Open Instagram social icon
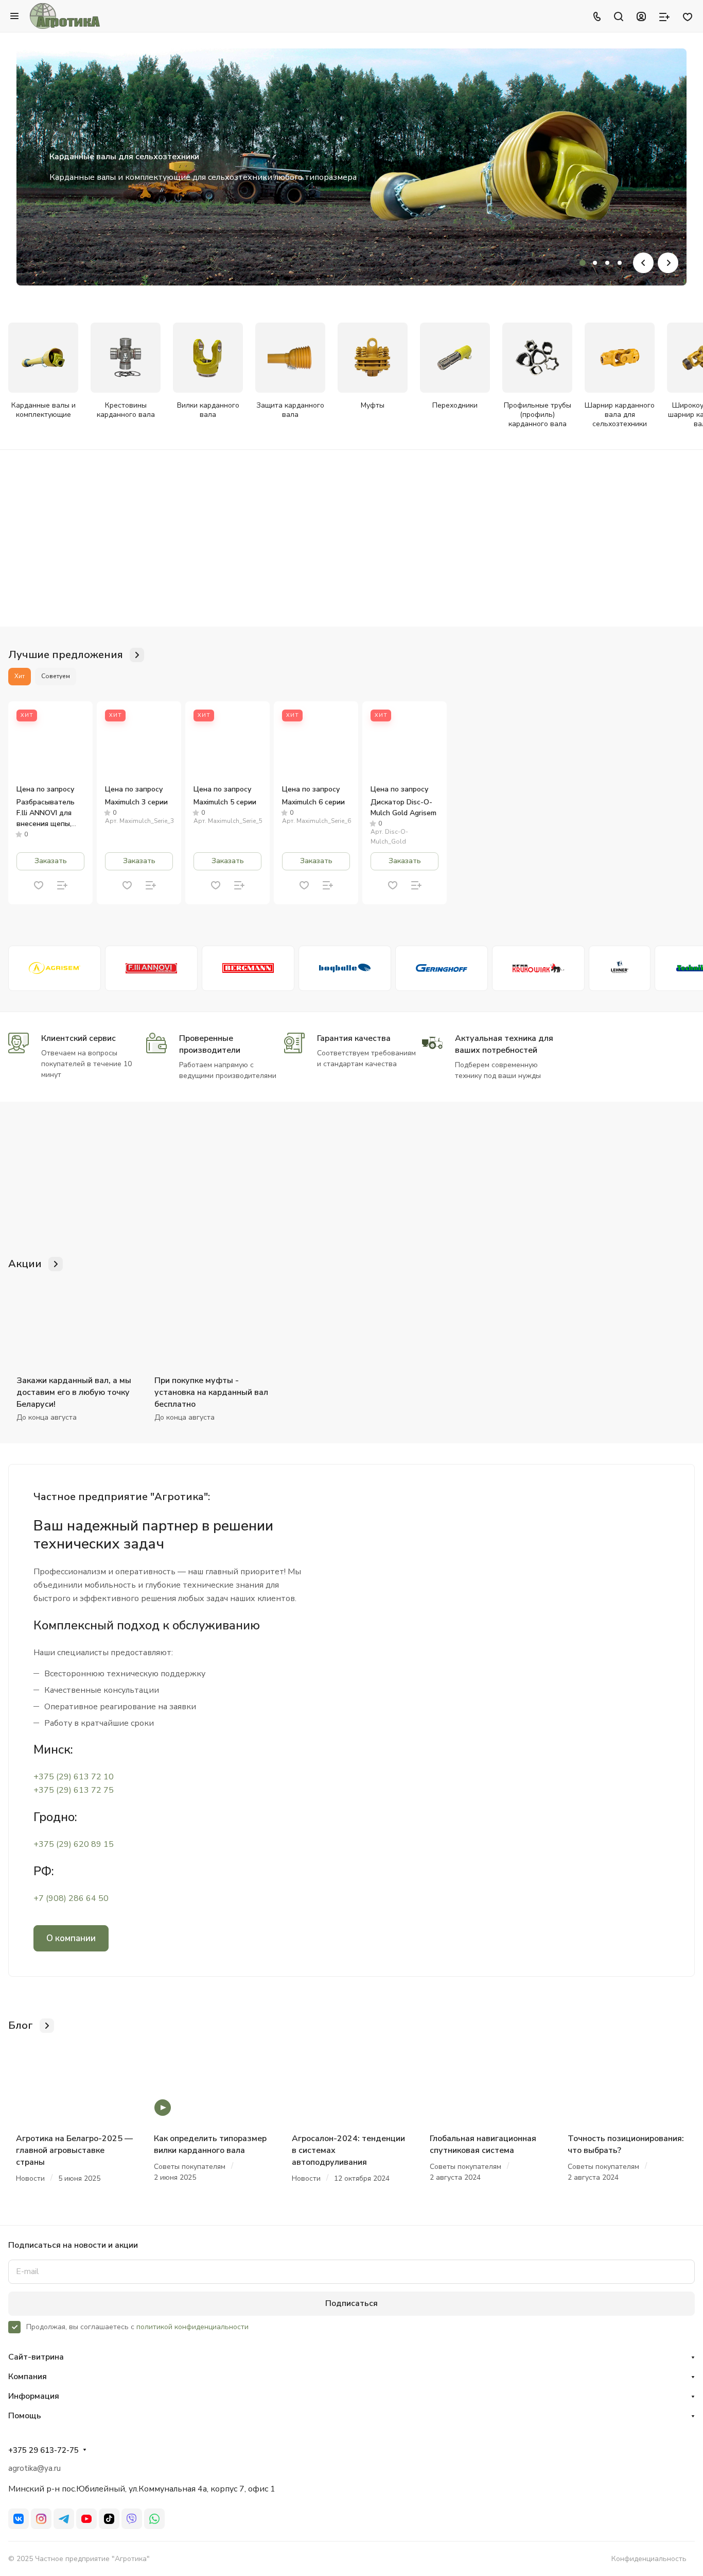Viewport: 703px width, 2576px height. click(x=41, y=2519)
